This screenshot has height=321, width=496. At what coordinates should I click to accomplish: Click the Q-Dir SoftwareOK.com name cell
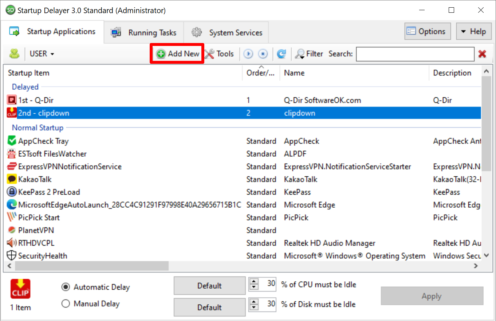point(323,100)
